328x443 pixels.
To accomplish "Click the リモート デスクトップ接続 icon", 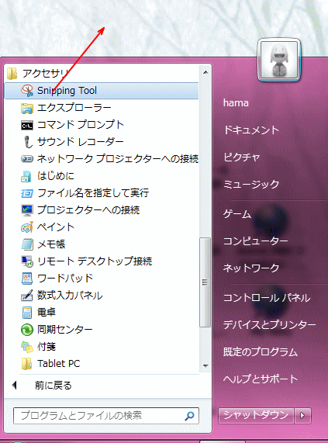I will pos(27,261).
